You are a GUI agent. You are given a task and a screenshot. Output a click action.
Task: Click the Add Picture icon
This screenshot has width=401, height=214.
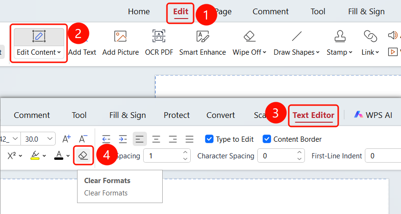click(120, 36)
